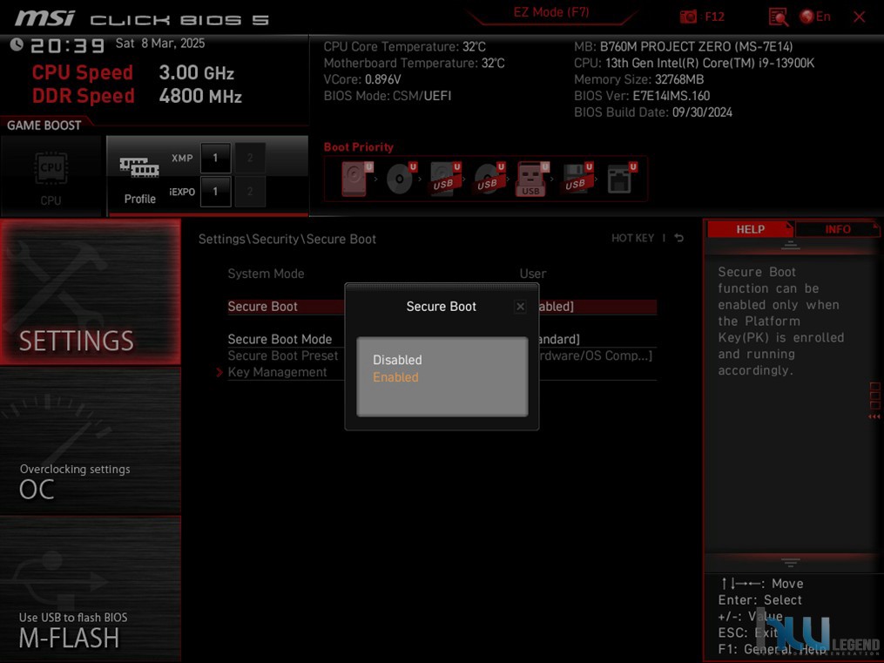This screenshot has width=884, height=663.
Task: Switch to EZ Mode (F7)
Action: [x=550, y=12]
